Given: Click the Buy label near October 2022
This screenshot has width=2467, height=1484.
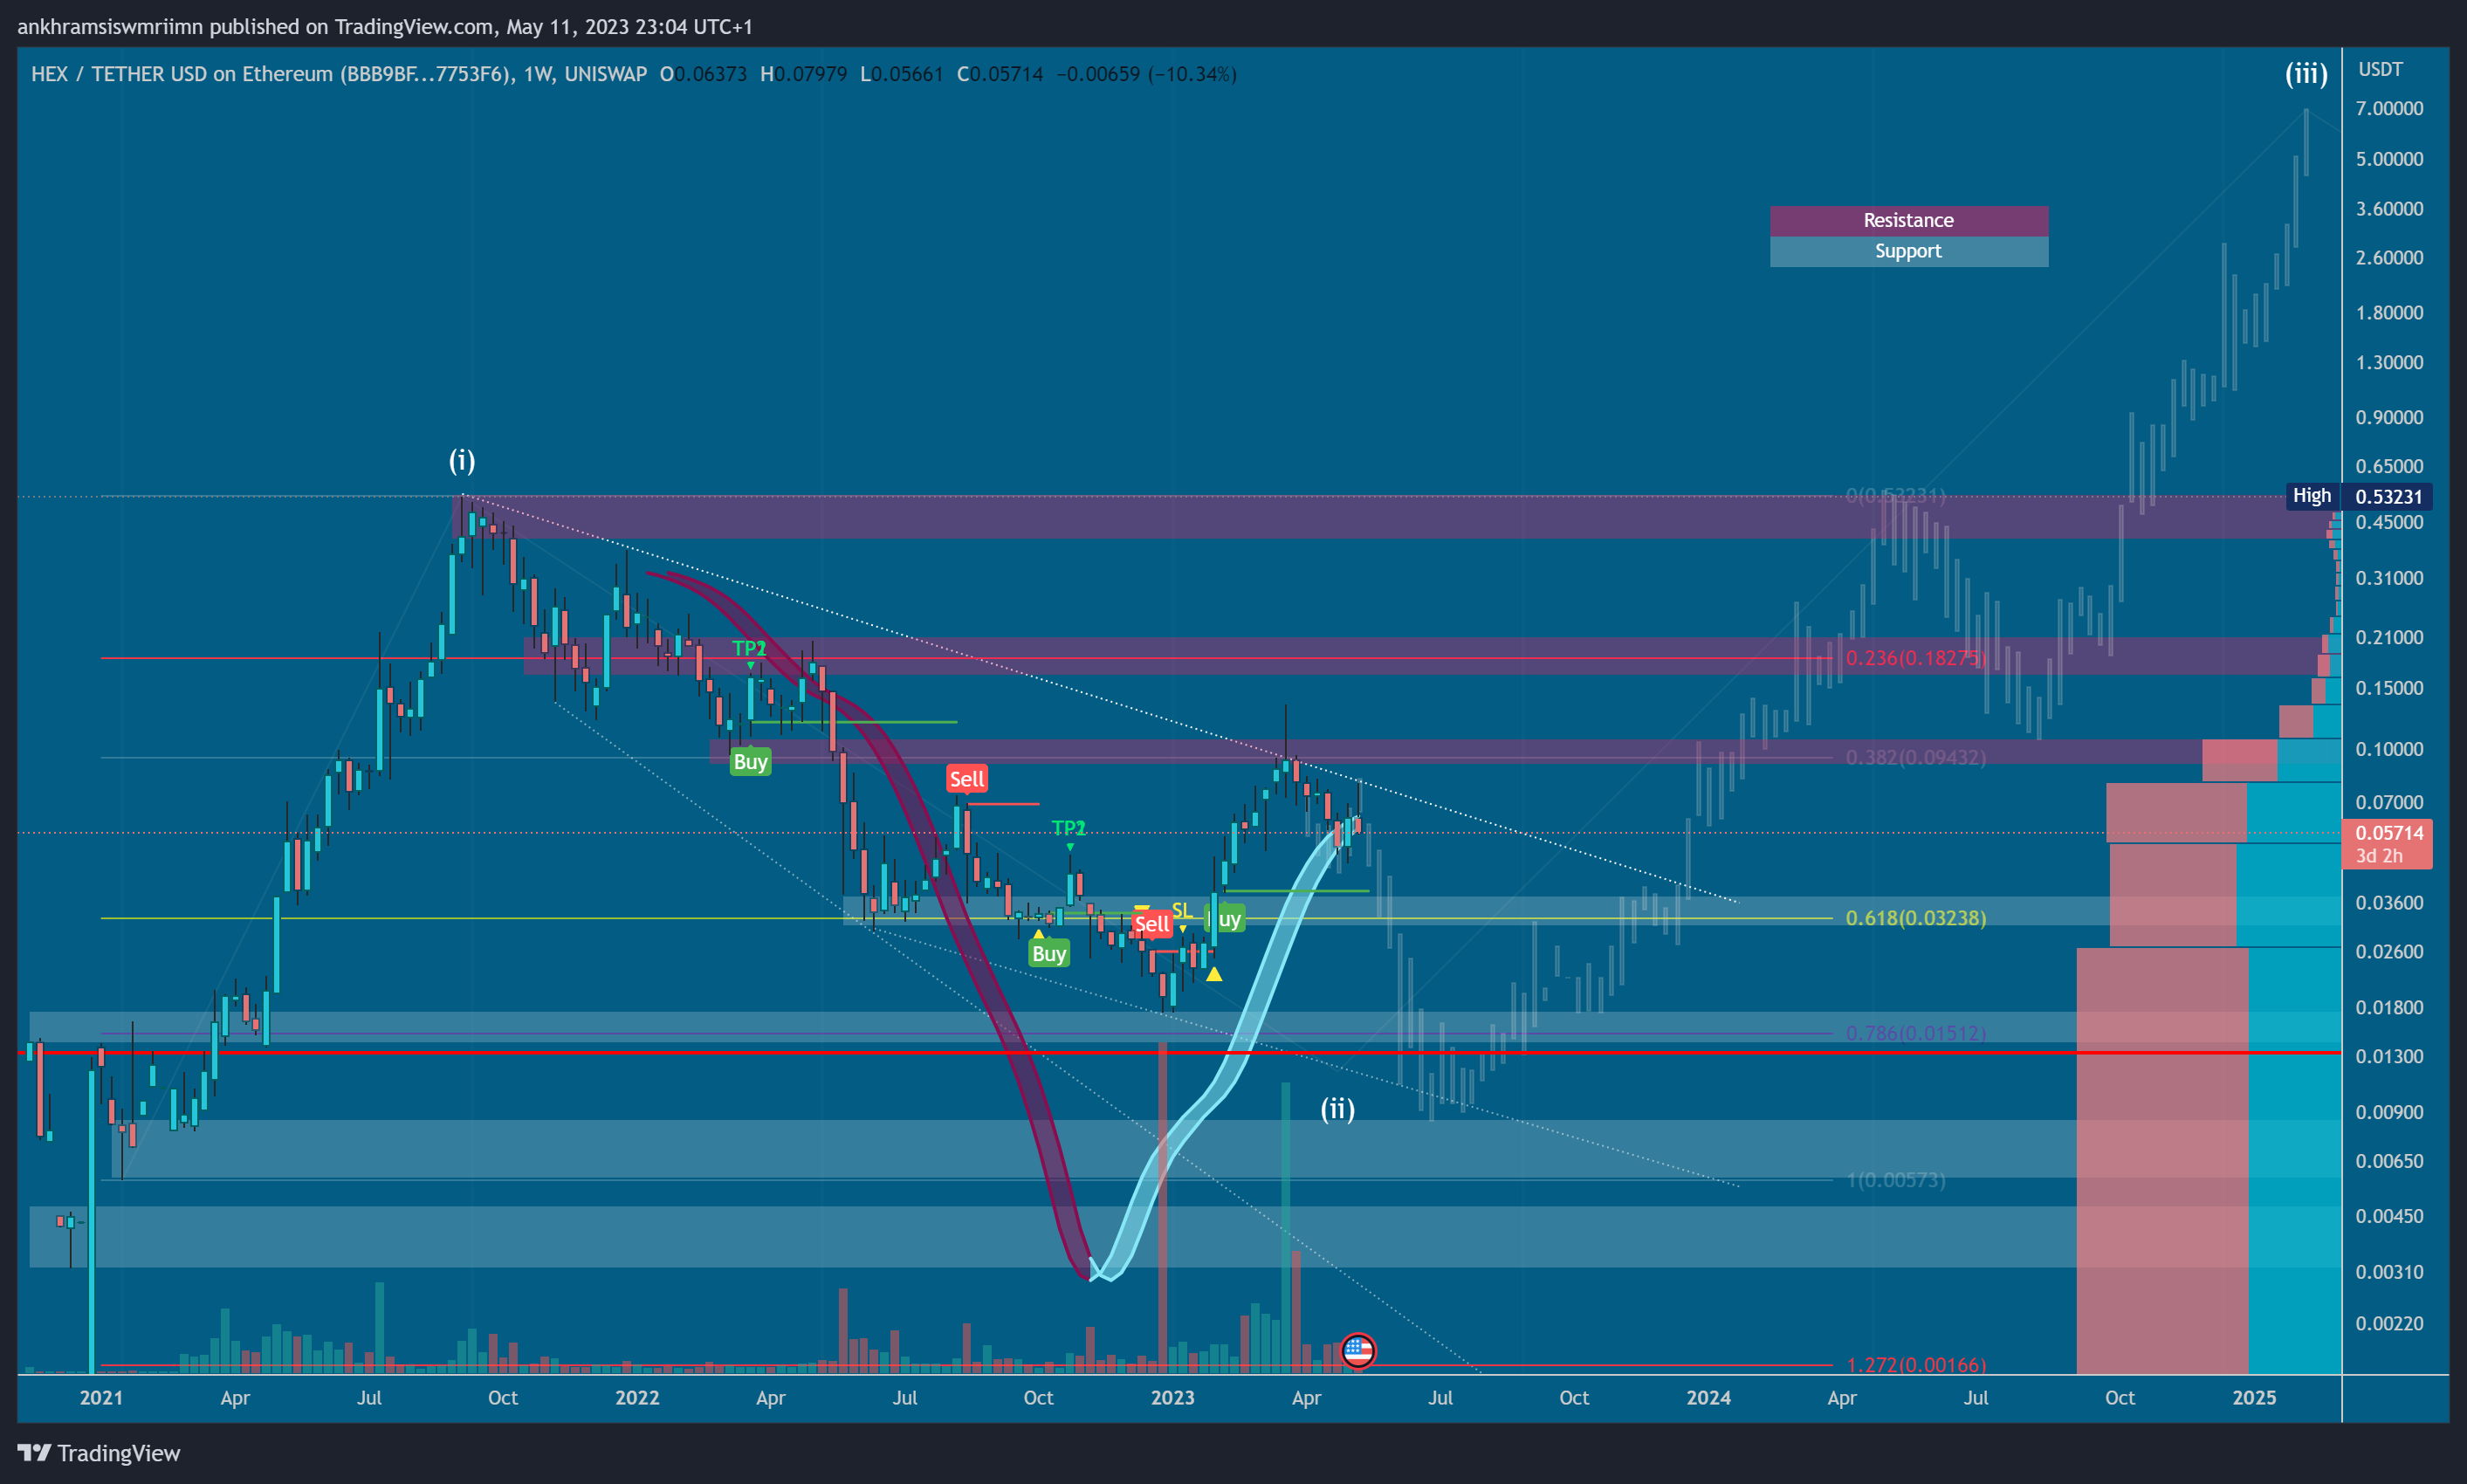Looking at the screenshot, I should click(x=1049, y=954).
